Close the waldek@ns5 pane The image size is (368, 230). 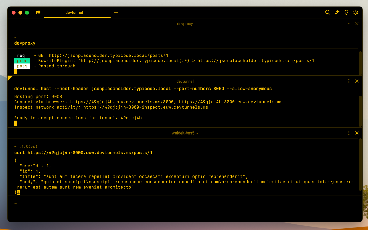point(357,133)
